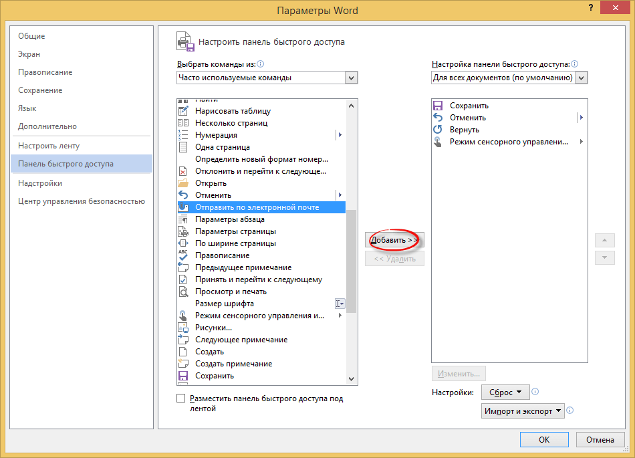Open the Сброс dropdown button
The width and height of the screenshot is (635, 458).
coord(505,392)
